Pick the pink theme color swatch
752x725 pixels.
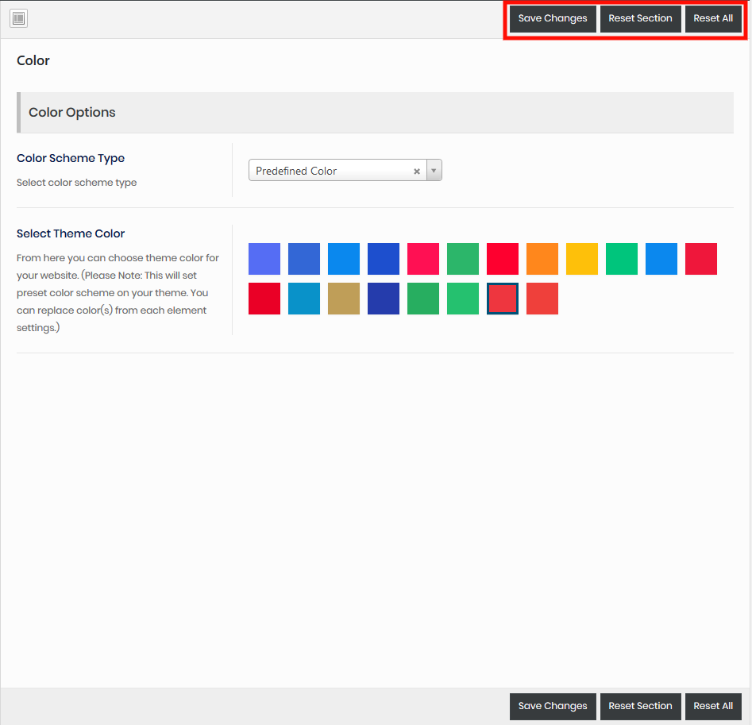[x=423, y=259]
